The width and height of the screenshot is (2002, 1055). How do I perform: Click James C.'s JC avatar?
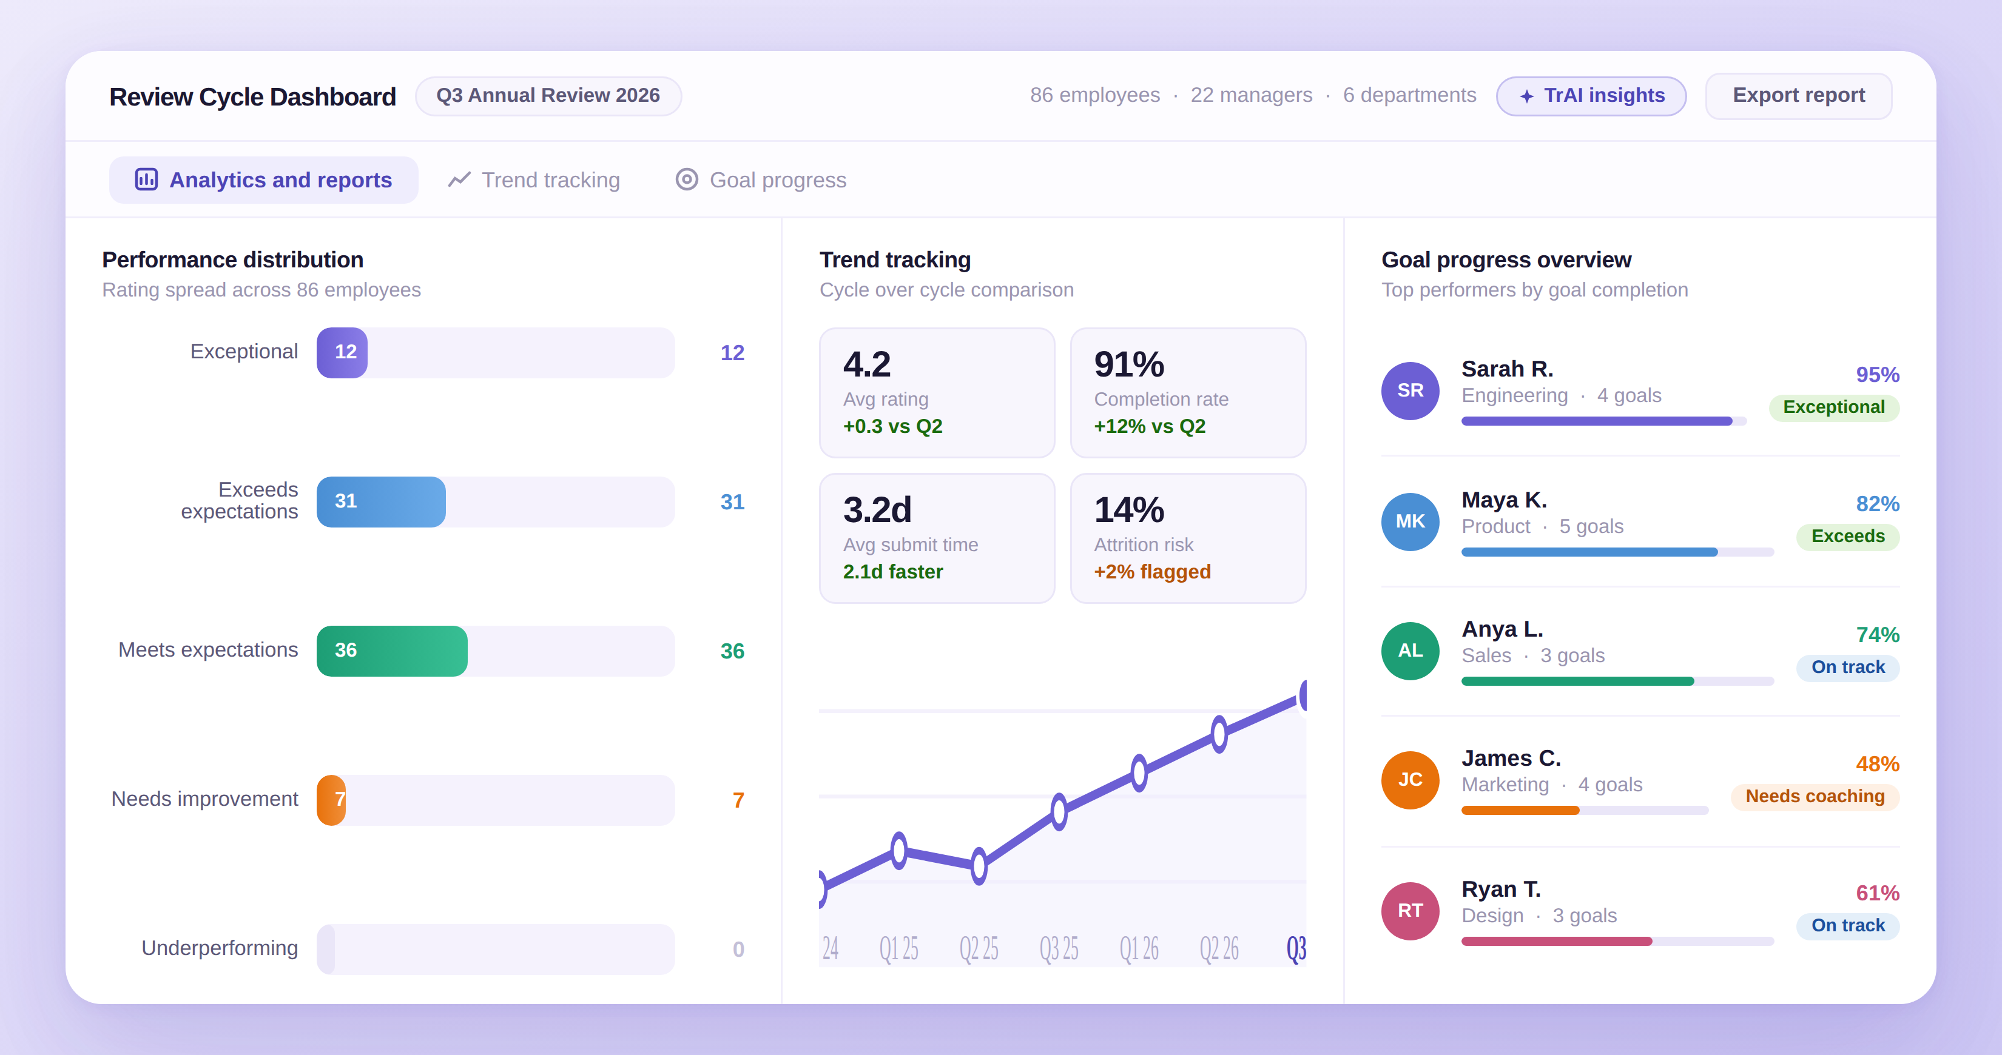point(1410,779)
